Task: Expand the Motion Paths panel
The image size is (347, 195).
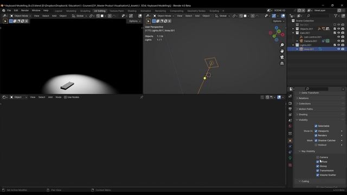Action: coord(305,109)
